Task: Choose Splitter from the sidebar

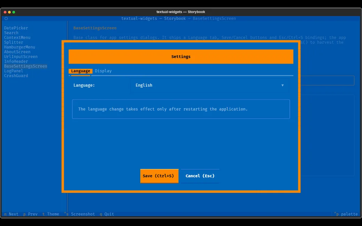Action: click(x=14, y=42)
